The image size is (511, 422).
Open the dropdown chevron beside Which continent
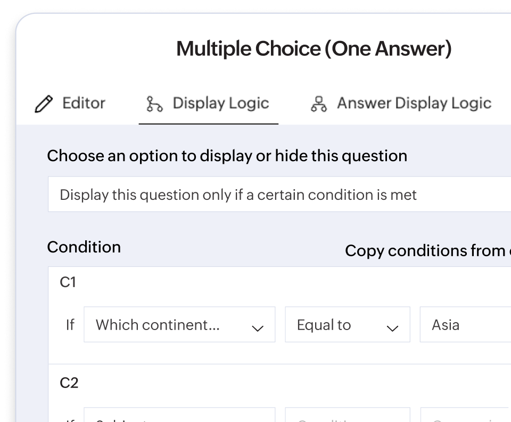(258, 328)
